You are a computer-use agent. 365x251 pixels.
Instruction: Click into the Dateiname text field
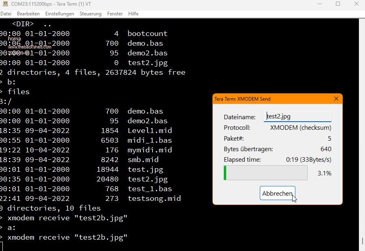pyautogui.click(x=297, y=116)
